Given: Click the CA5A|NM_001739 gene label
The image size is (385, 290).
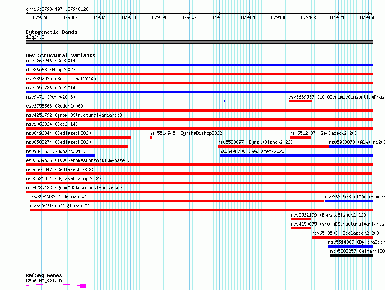Looking at the screenshot, I should (44, 280).
